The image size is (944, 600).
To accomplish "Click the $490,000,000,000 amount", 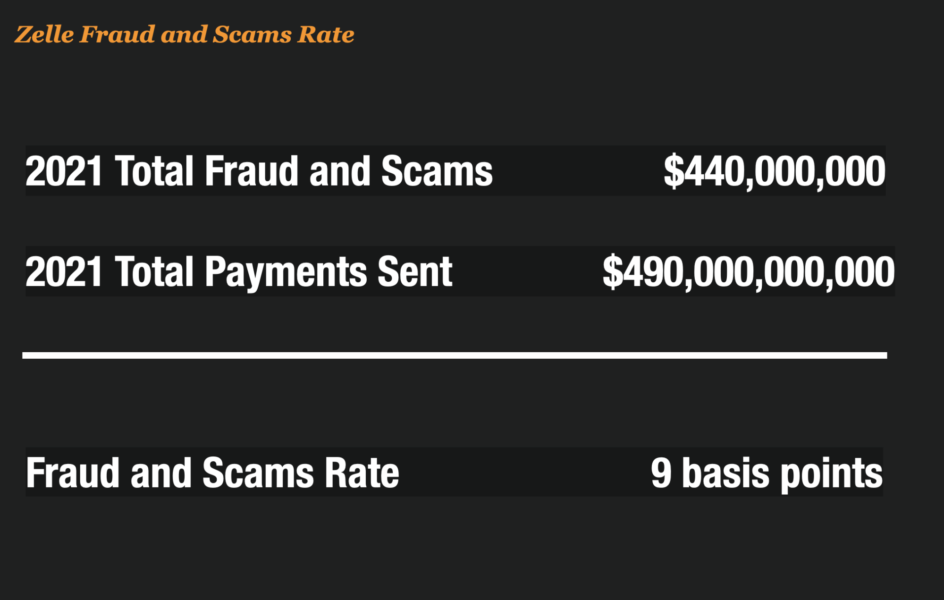I will click(748, 271).
